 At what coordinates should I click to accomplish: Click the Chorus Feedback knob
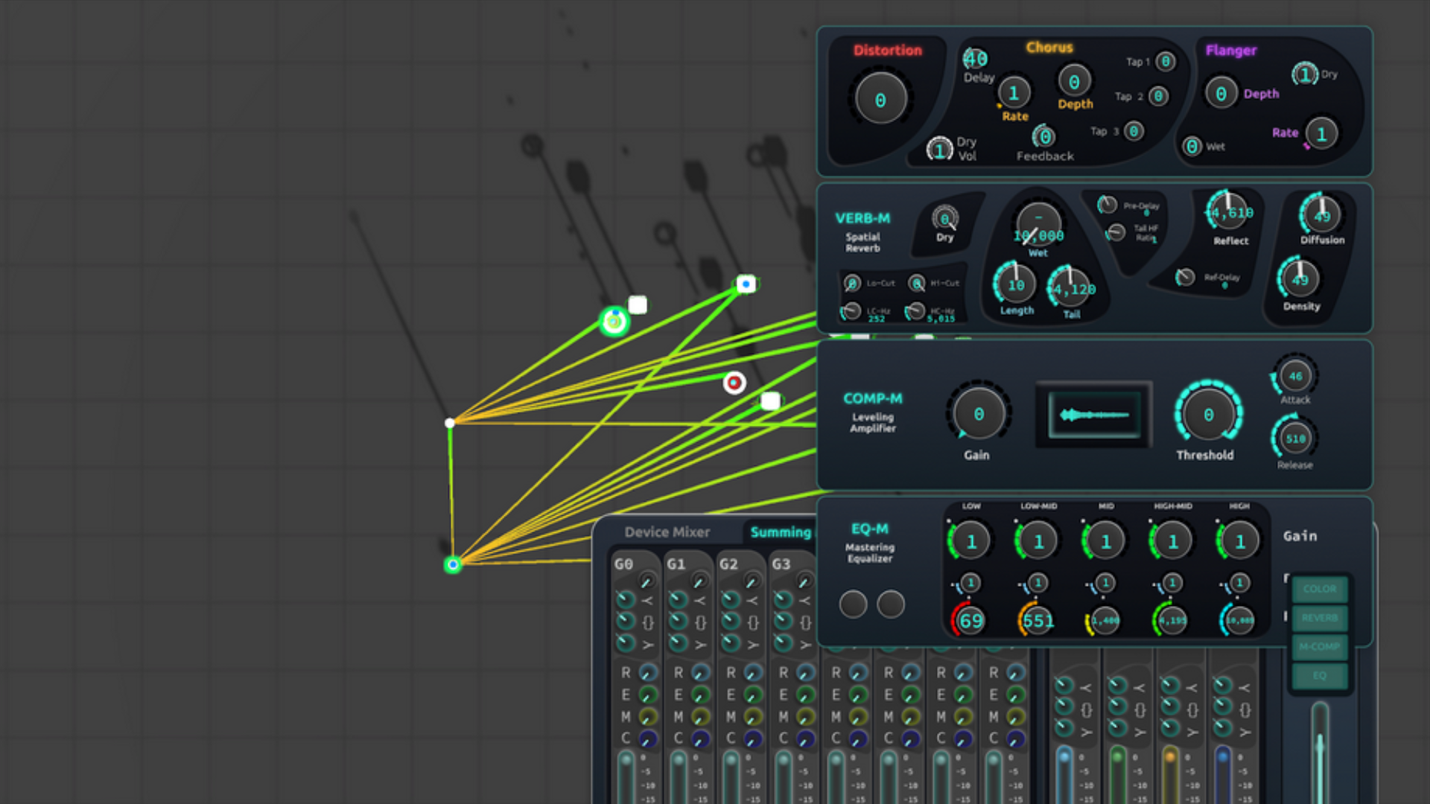point(1045,136)
